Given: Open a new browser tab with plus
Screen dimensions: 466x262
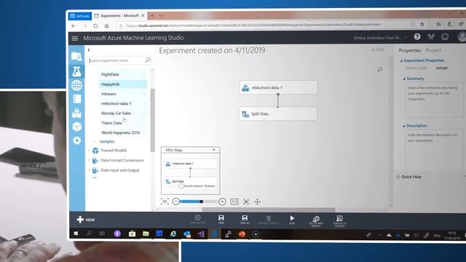Looking at the screenshot, I should 152,15.
